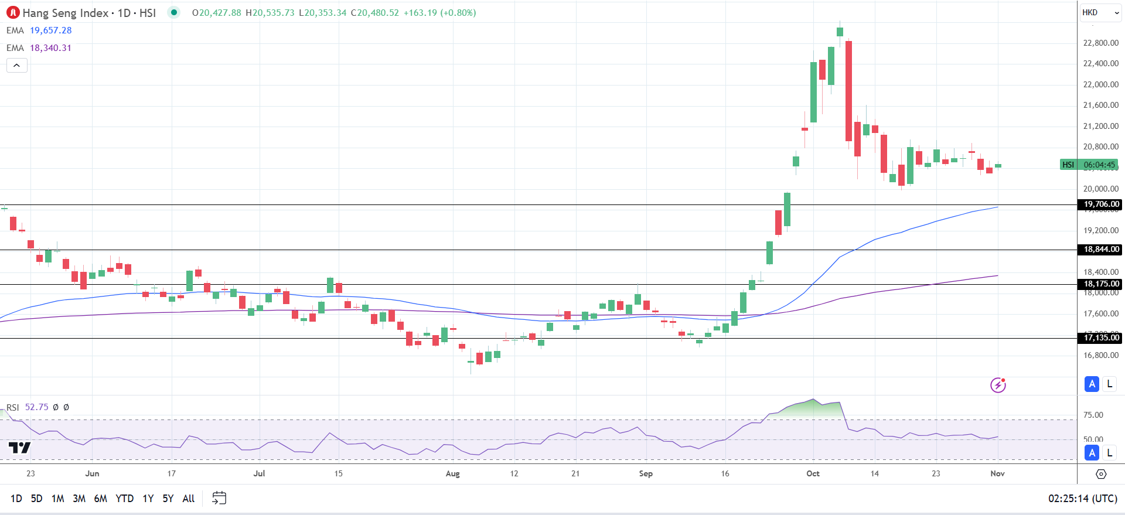The height and width of the screenshot is (515, 1125).
Task: Click the Jul label on time axis
Action: pyautogui.click(x=259, y=473)
